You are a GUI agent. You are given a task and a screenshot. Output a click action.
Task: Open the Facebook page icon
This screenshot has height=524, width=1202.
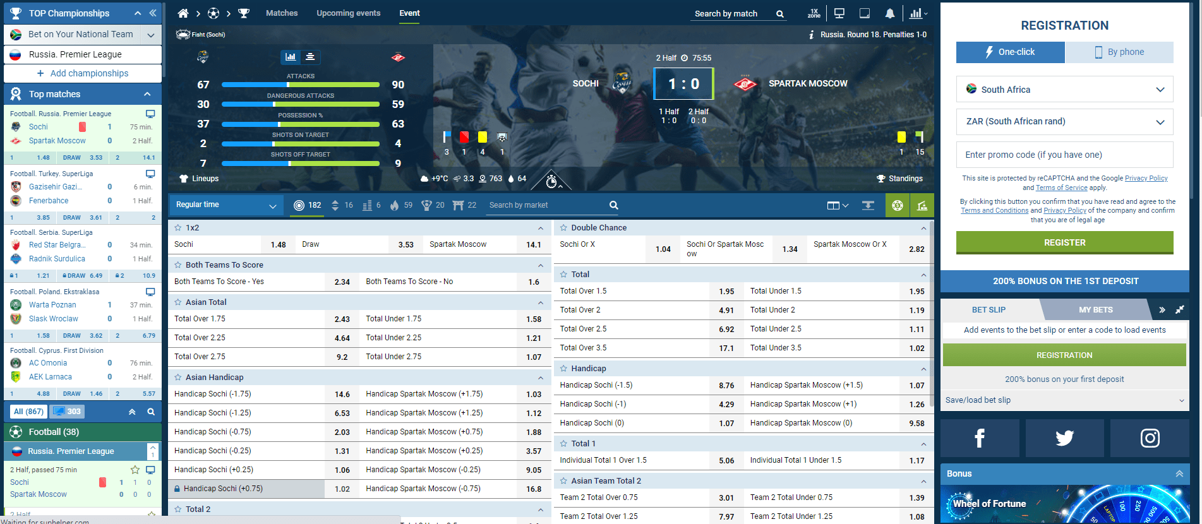coord(980,438)
